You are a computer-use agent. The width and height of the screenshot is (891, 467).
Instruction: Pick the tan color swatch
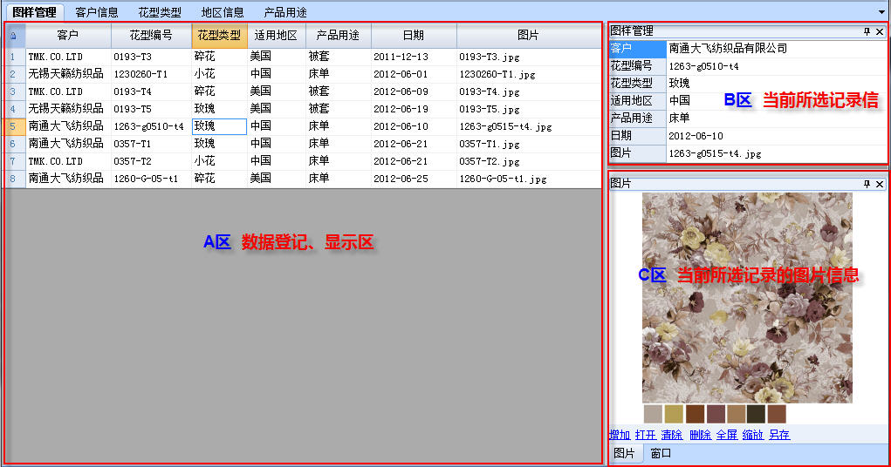pos(736,414)
